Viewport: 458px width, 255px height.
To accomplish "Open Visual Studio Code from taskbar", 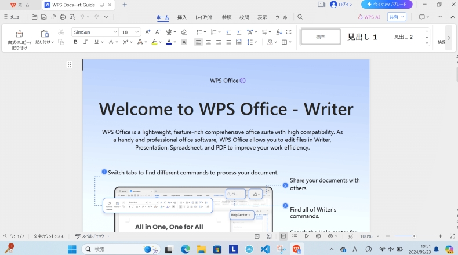I will [x=265, y=249].
